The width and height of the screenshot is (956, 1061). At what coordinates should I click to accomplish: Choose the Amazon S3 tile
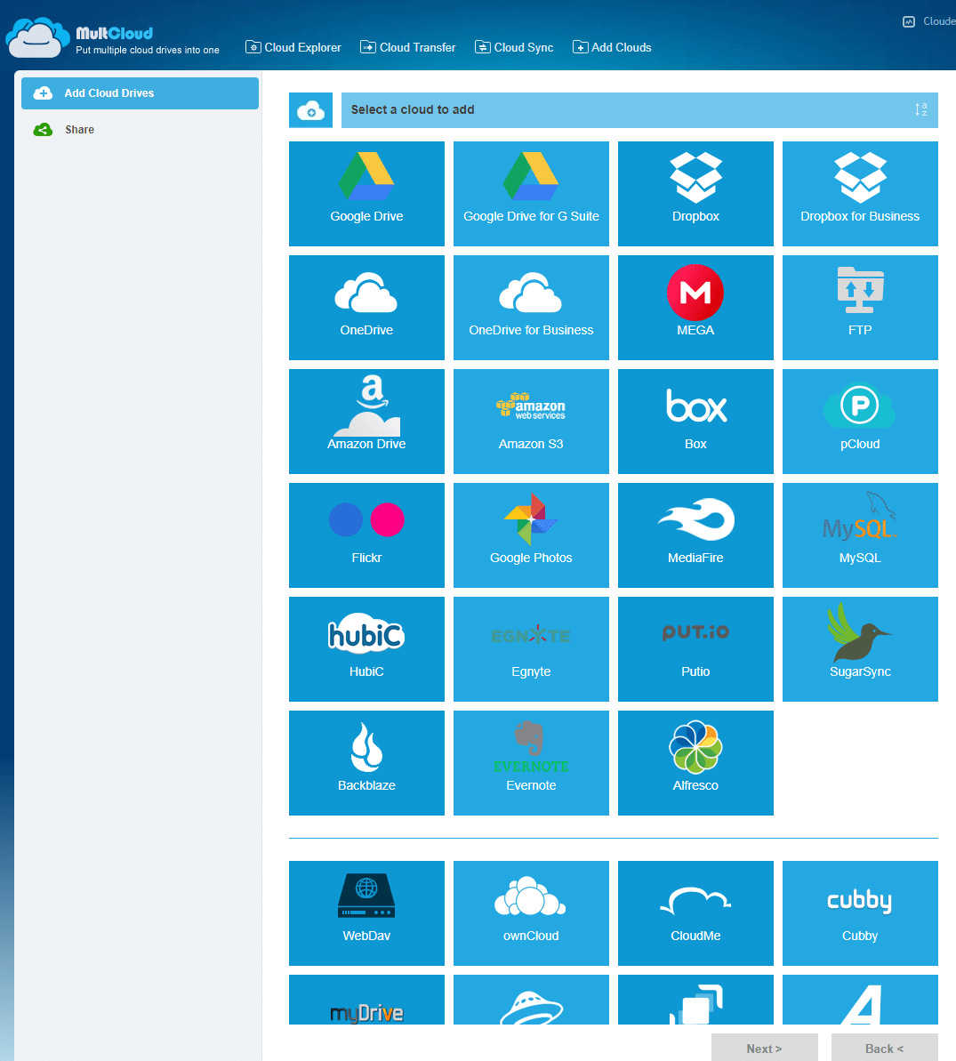coord(531,421)
